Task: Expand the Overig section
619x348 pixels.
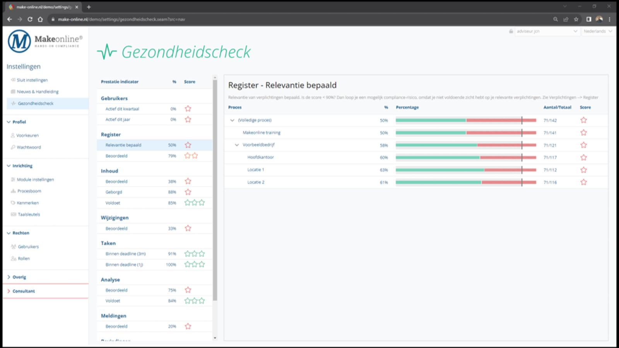Action: click(9, 277)
